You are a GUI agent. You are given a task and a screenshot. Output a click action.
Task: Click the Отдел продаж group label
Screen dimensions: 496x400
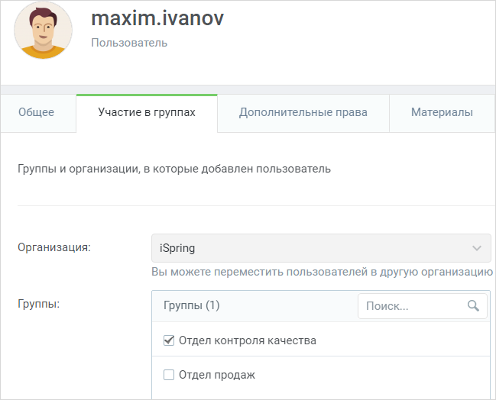click(217, 375)
